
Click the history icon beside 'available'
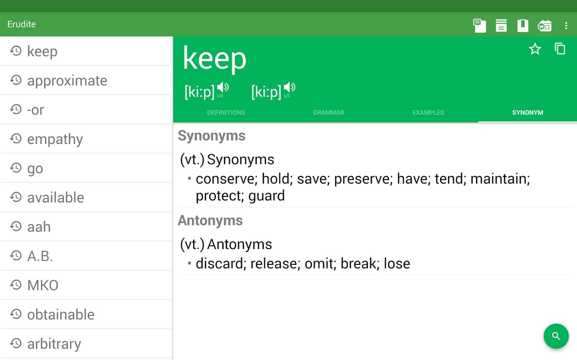click(16, 197)
